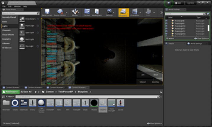Expand the toolbar overflow chevron

pos(161,13)
